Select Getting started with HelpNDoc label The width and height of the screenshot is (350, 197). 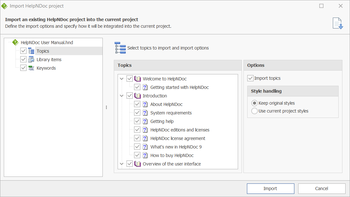click(180, 87)
